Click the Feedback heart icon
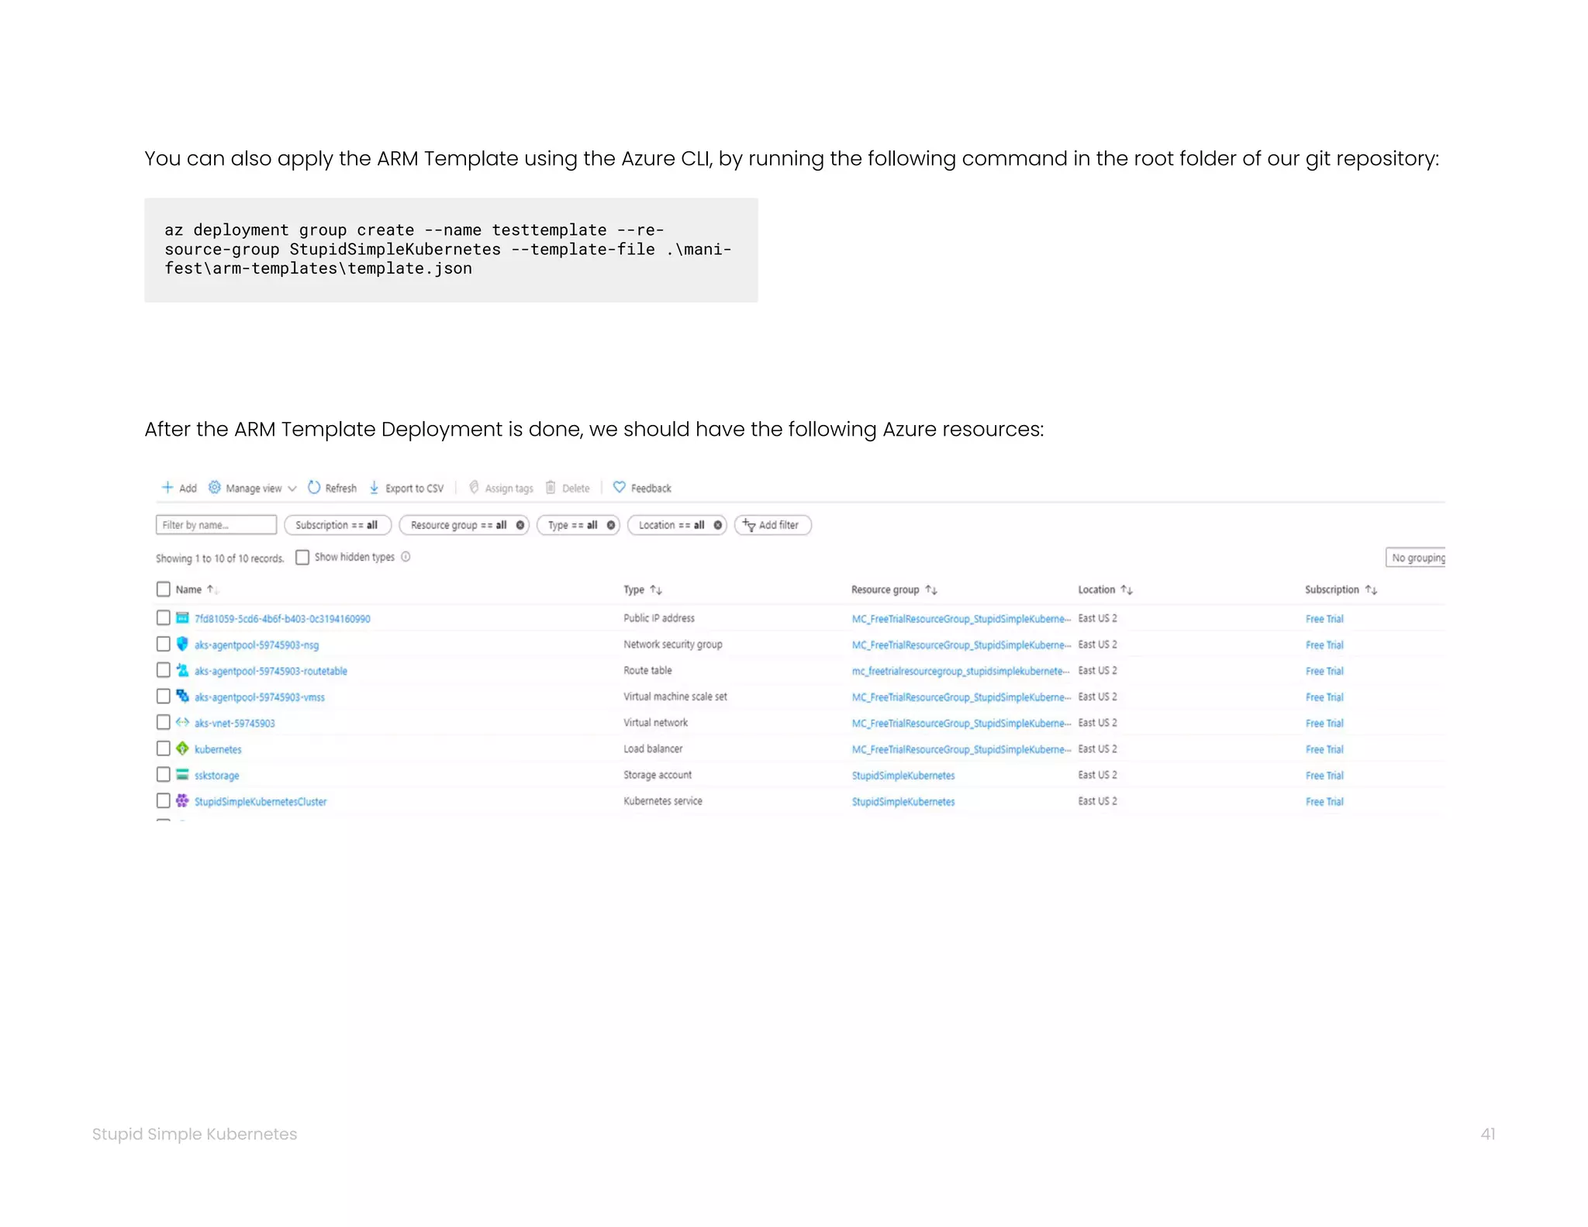Image resolution: width=1588 pixels, height=1227 pixels. click(x=619, y=487)
